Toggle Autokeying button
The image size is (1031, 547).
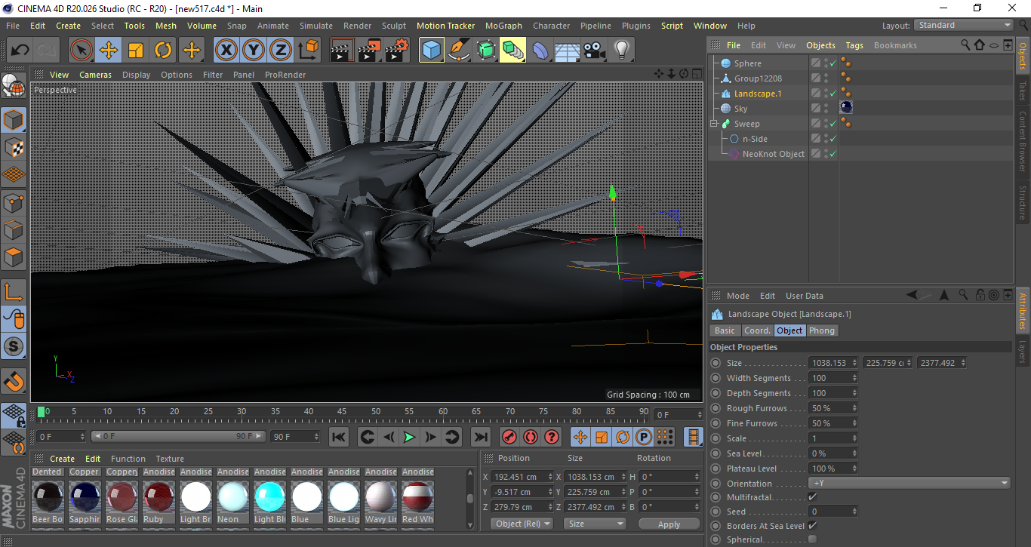pyautogui.click(x=531, y=437)
